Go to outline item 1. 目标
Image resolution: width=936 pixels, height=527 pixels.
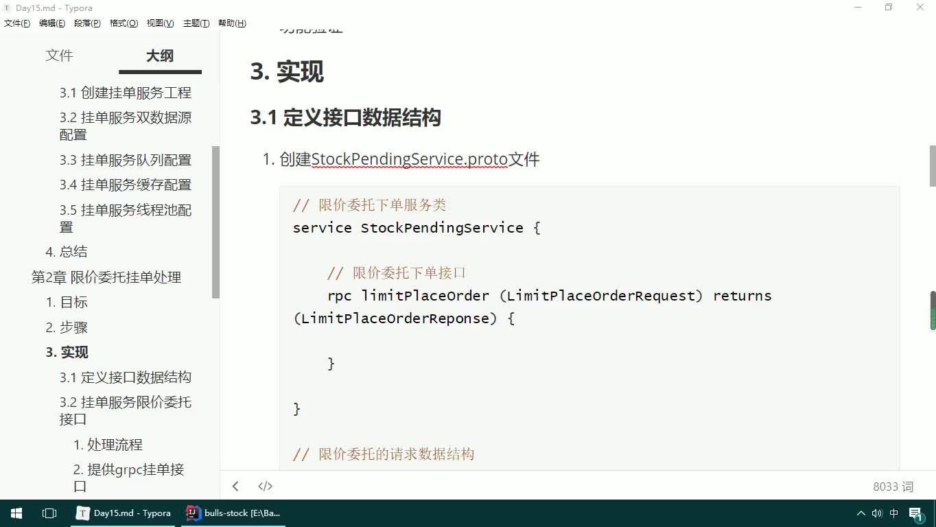point(67,303)
